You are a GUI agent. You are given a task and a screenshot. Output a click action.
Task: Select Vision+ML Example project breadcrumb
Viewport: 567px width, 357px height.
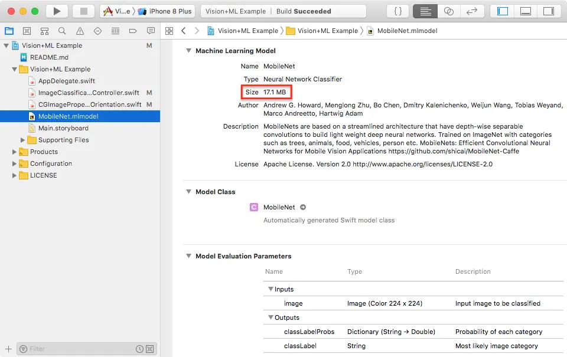click(x=243, y=31)
